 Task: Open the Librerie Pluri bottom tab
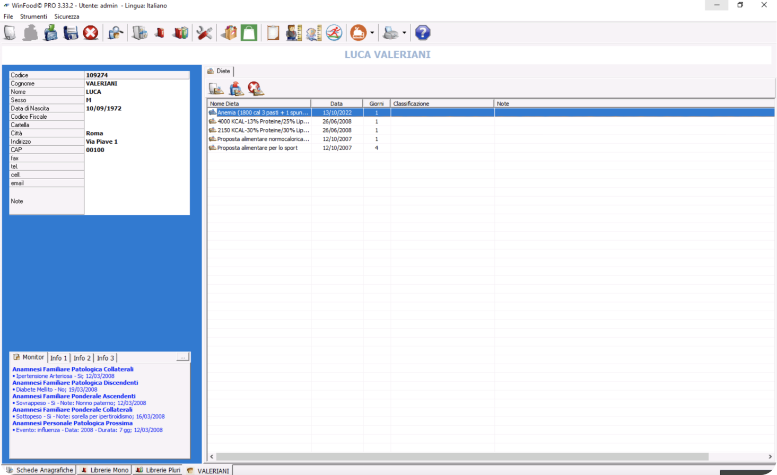coord(158,470)
